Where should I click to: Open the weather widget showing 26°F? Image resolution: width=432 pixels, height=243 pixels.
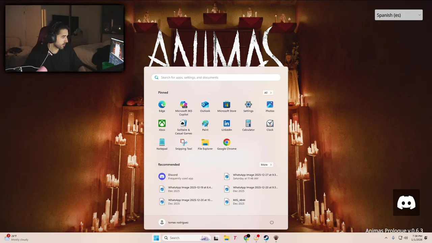(16, 238)
